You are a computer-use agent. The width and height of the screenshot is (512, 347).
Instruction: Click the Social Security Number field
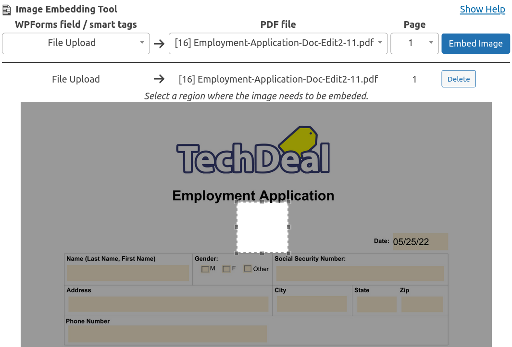pos(360,274)
